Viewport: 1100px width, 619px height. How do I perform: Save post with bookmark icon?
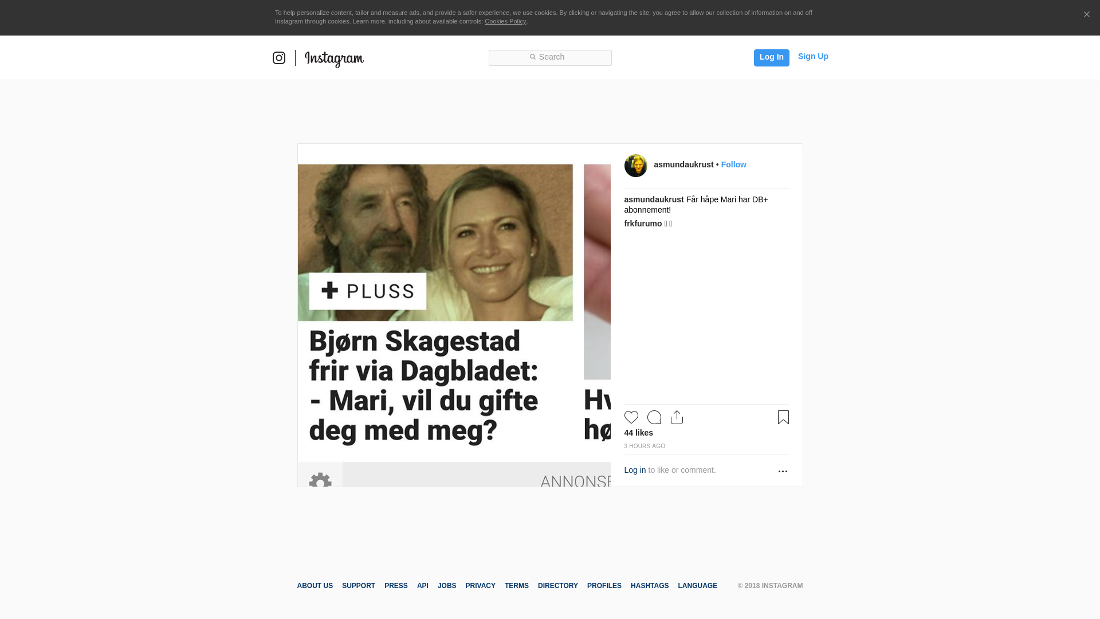point(783,417)
